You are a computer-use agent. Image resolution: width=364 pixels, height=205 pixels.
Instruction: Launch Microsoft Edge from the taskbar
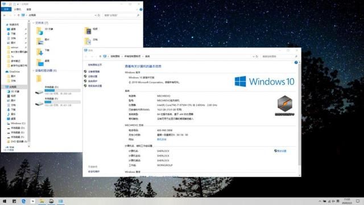[x=23, y=201]
